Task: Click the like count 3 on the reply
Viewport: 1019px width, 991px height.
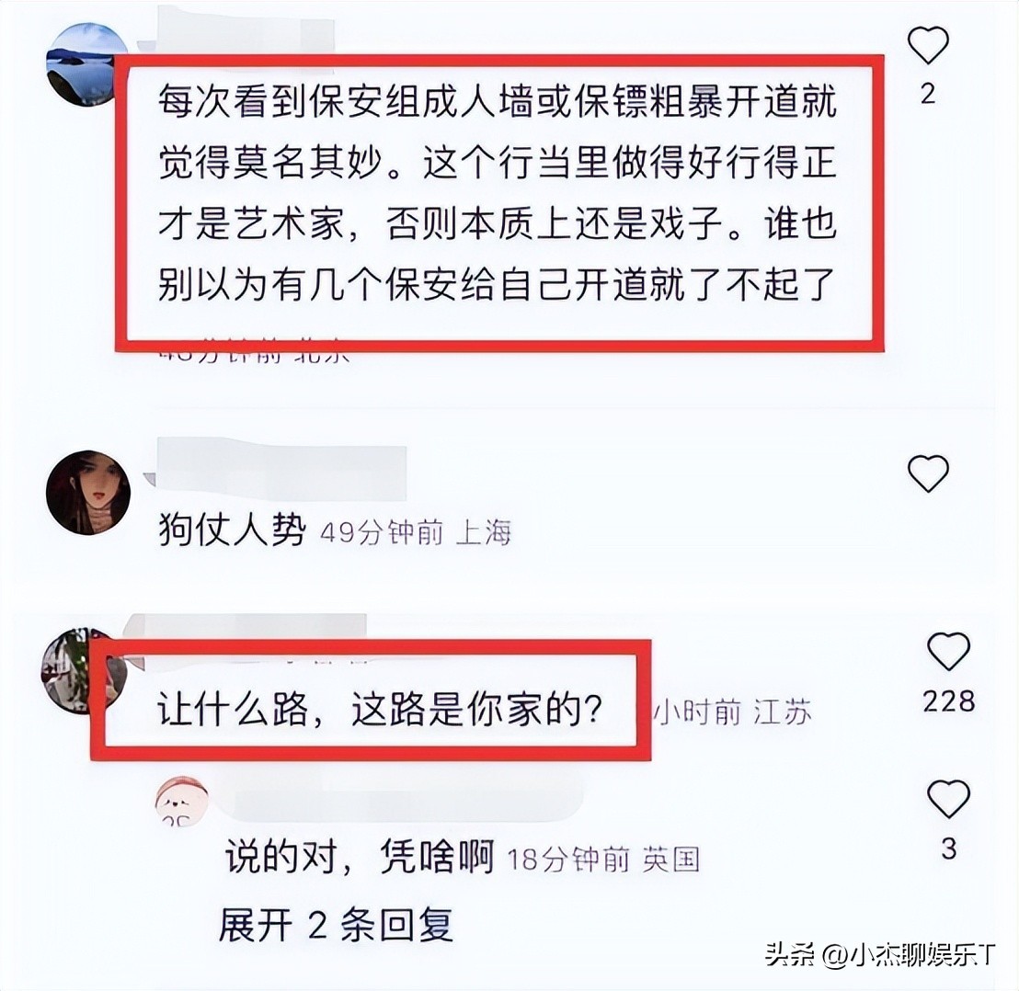Action: click(949, 849)
